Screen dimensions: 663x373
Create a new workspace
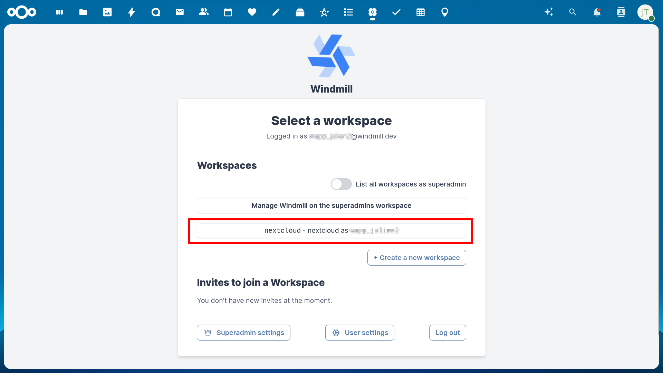click(x=416, y=257)
